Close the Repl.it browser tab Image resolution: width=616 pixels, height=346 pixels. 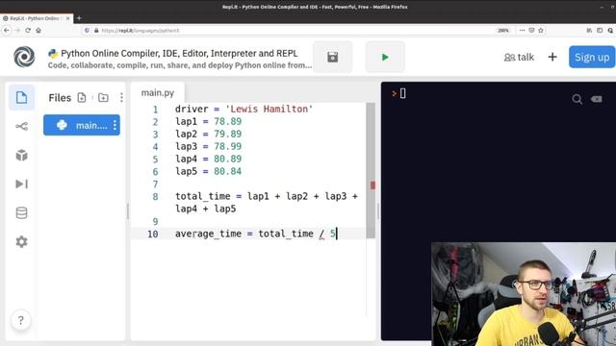coord(67,18)
